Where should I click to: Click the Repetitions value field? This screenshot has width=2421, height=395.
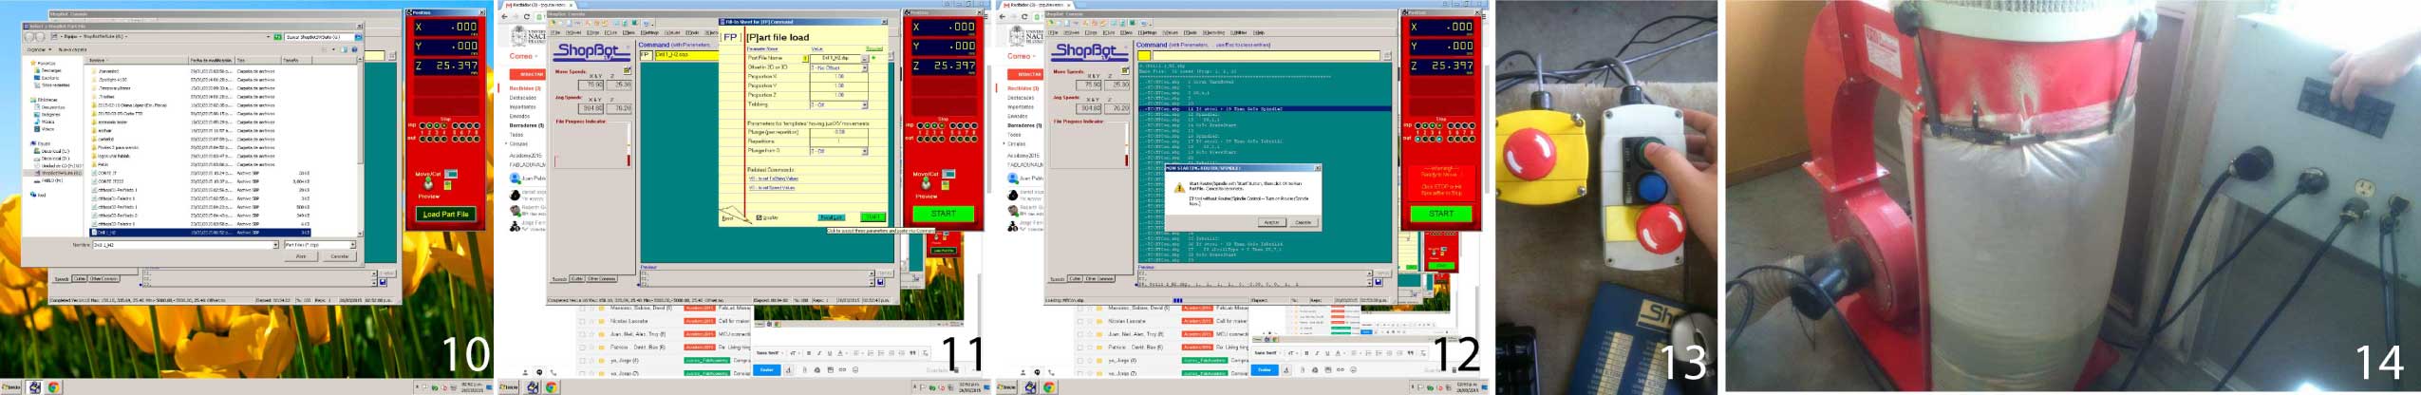pyautogui.click(x=839, y=141)
